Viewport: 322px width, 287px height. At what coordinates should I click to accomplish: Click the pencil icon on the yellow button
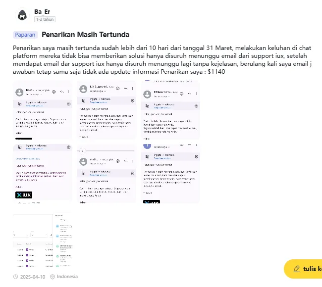(x=297, y=269)
